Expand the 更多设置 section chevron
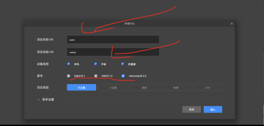Viewport: 264px width, 126px height. 38,100
